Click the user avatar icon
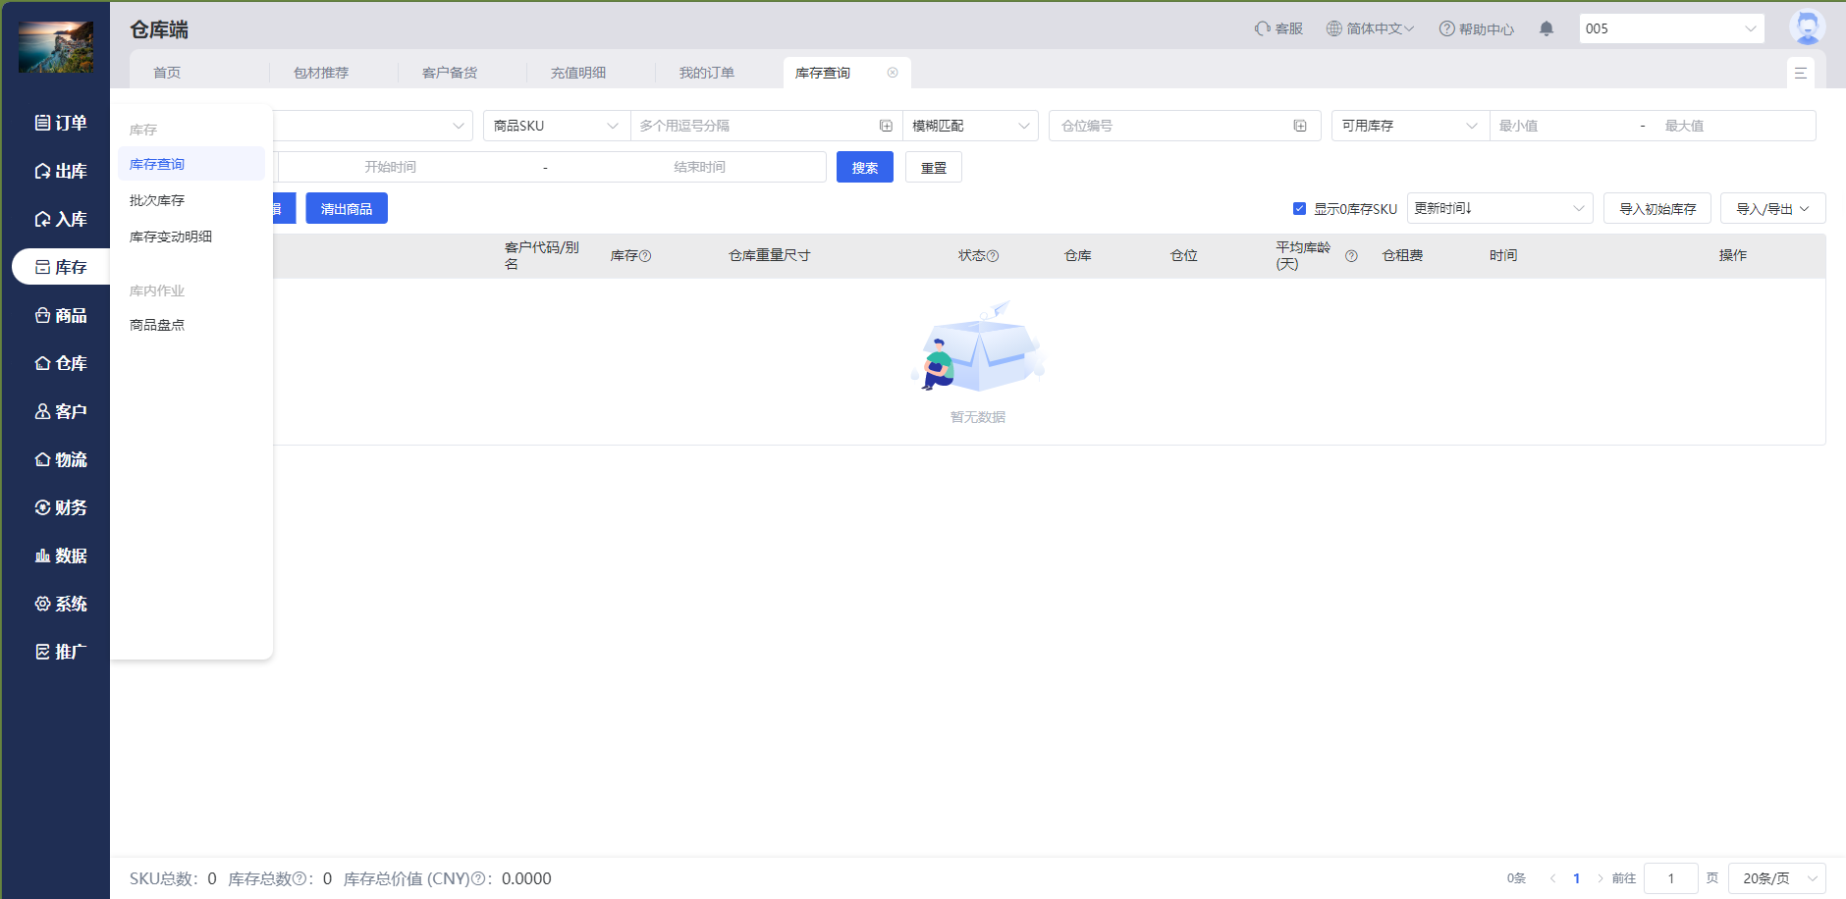The image size is (1846, 899). coord(1806,27)
